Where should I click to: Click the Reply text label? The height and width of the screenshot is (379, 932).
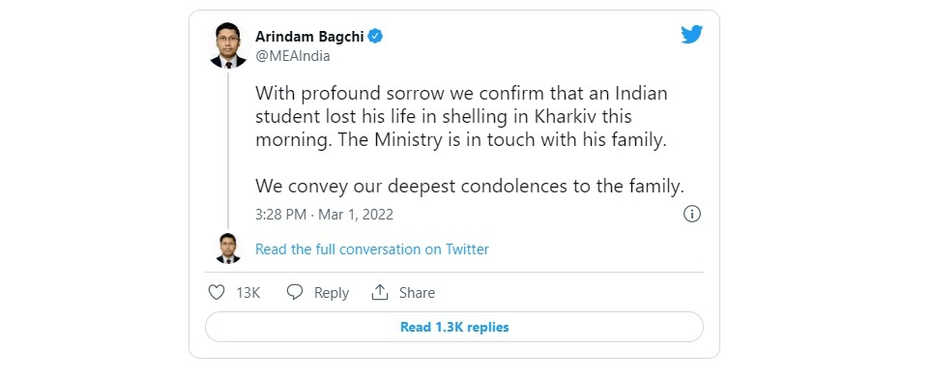point(331,293)
